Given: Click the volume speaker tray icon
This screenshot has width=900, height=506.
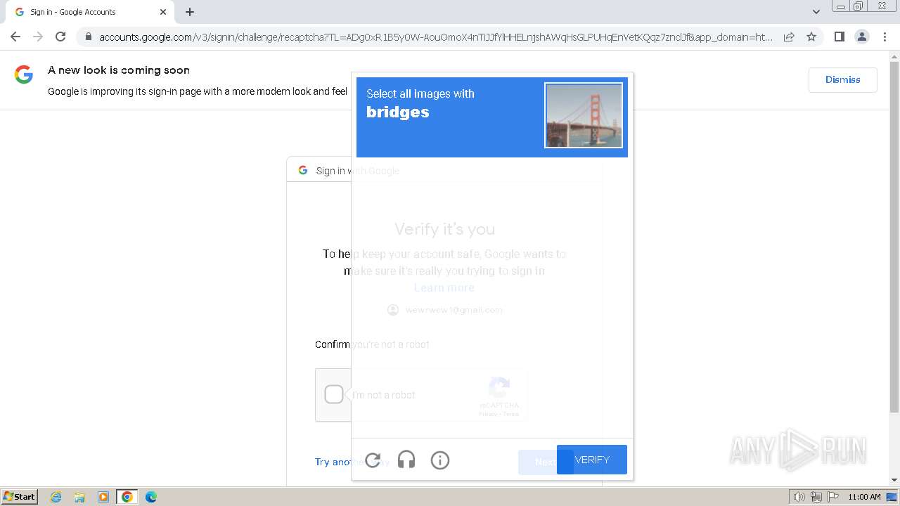Looking at the screenshot, I should point(799,497).
